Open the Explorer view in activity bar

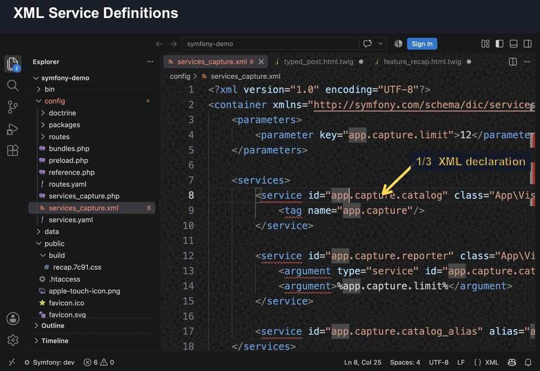(13, 64)
